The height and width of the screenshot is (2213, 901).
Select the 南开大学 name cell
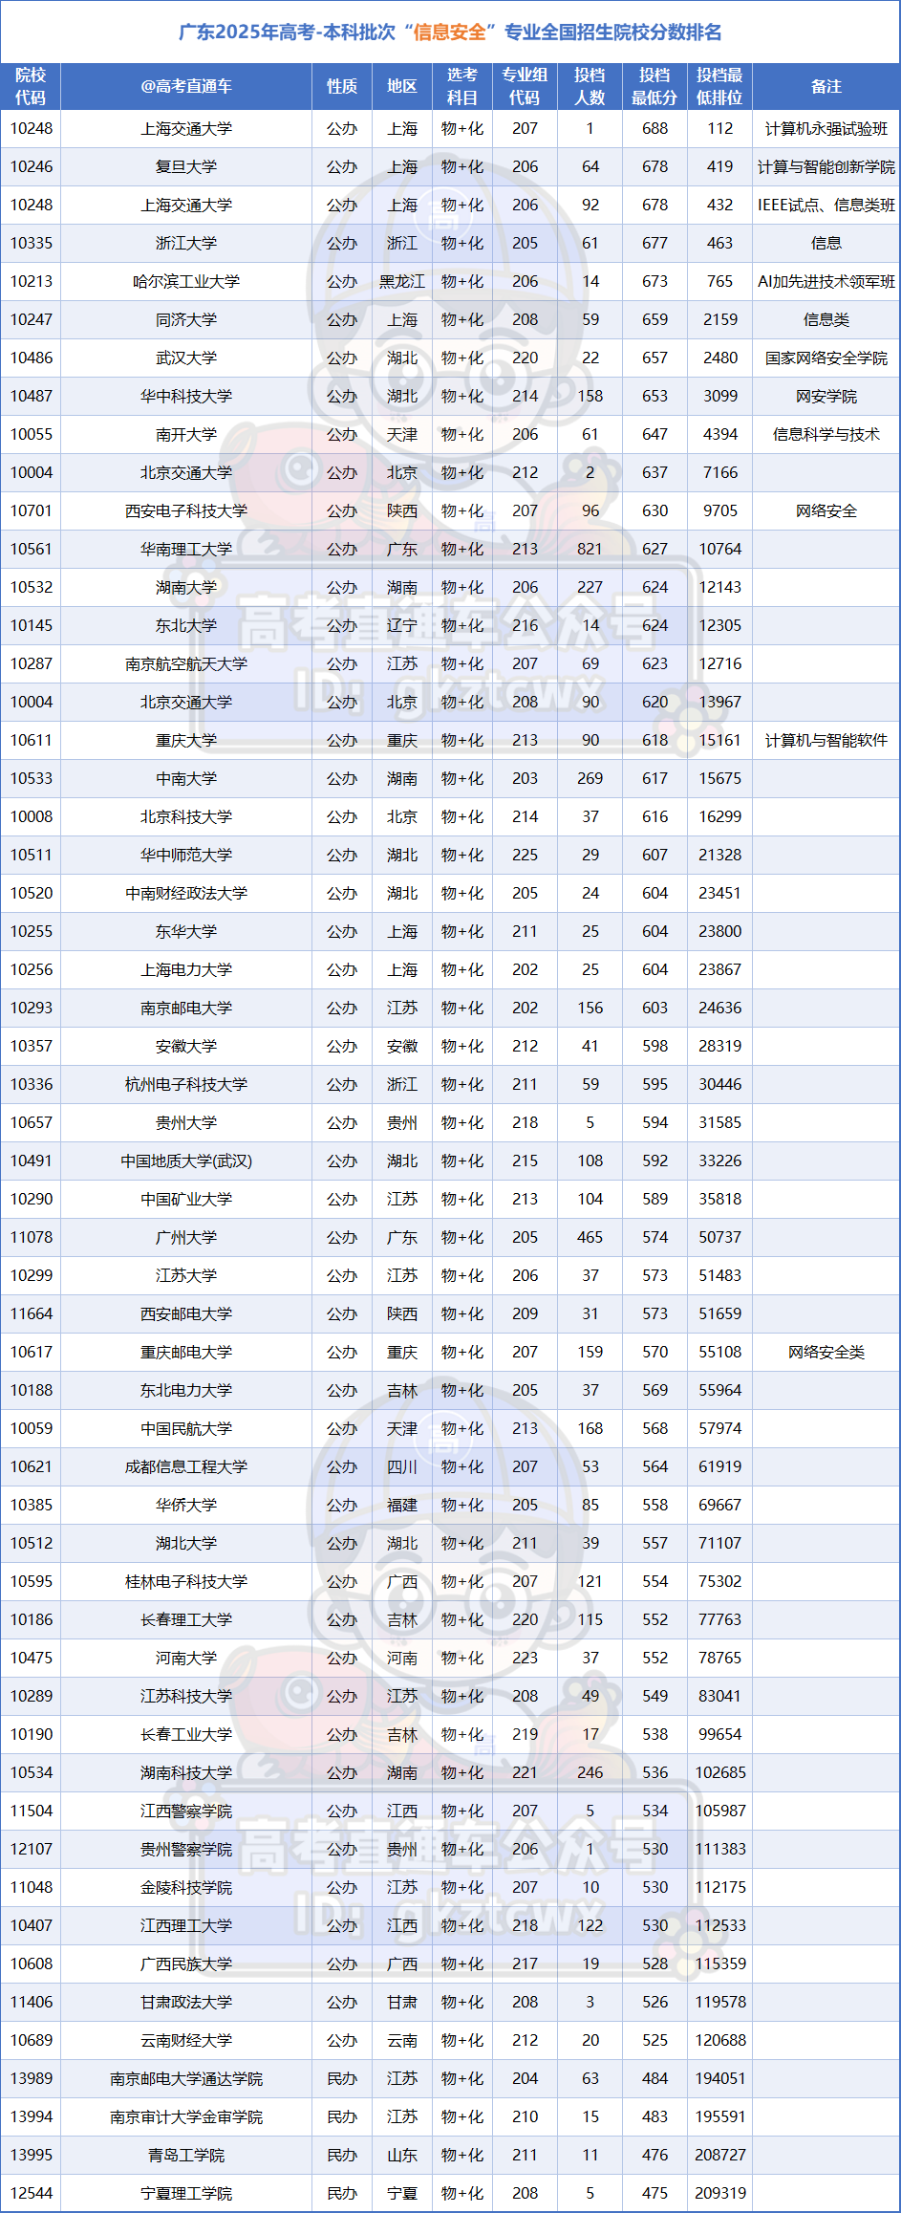coord(186,434)
